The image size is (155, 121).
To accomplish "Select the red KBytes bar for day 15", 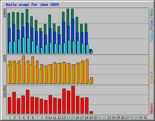I will 73,100.
